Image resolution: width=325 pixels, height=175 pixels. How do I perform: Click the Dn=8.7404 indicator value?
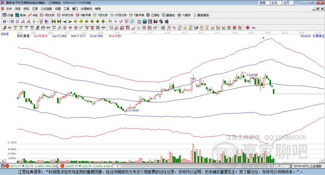96,36
